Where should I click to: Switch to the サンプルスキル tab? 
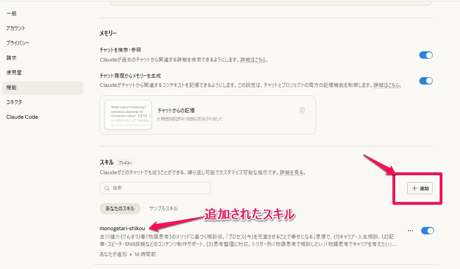pyautogui.click(x=163, y=208)
